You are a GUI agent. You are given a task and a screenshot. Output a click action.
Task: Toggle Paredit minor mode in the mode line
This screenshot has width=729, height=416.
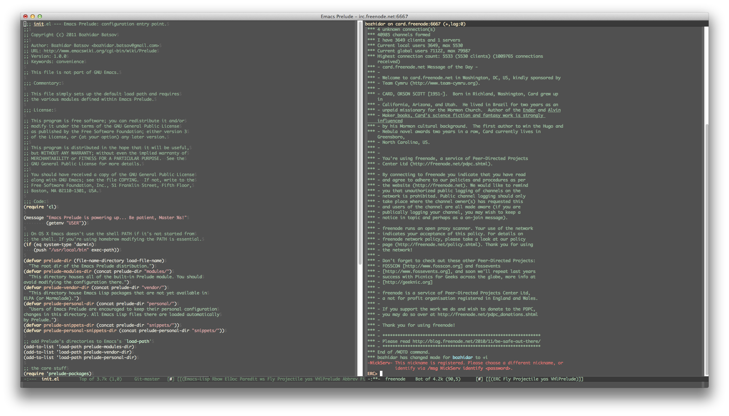pyautogui.click(x=248, y=379)
